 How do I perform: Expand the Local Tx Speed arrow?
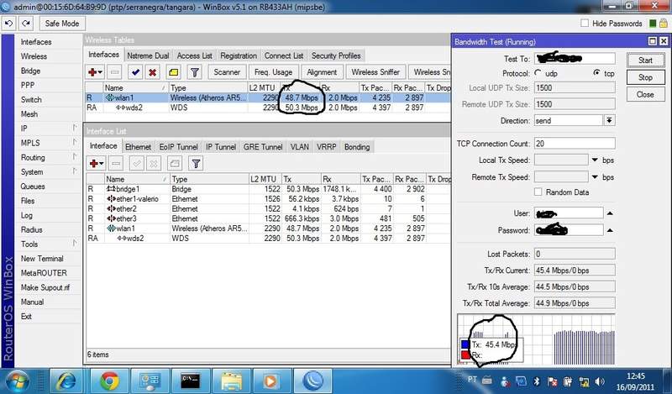click(595, 160)
